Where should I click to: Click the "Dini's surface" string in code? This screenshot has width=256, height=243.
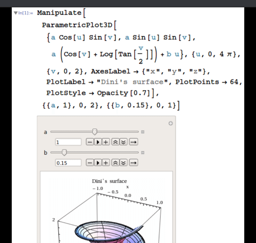[132, 82]
